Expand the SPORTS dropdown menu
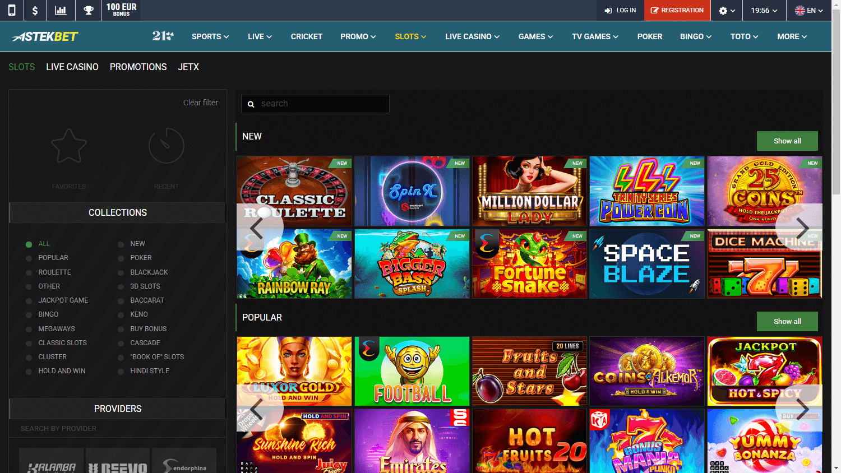Viewport: 841px width, 473px height. [210, 36]
